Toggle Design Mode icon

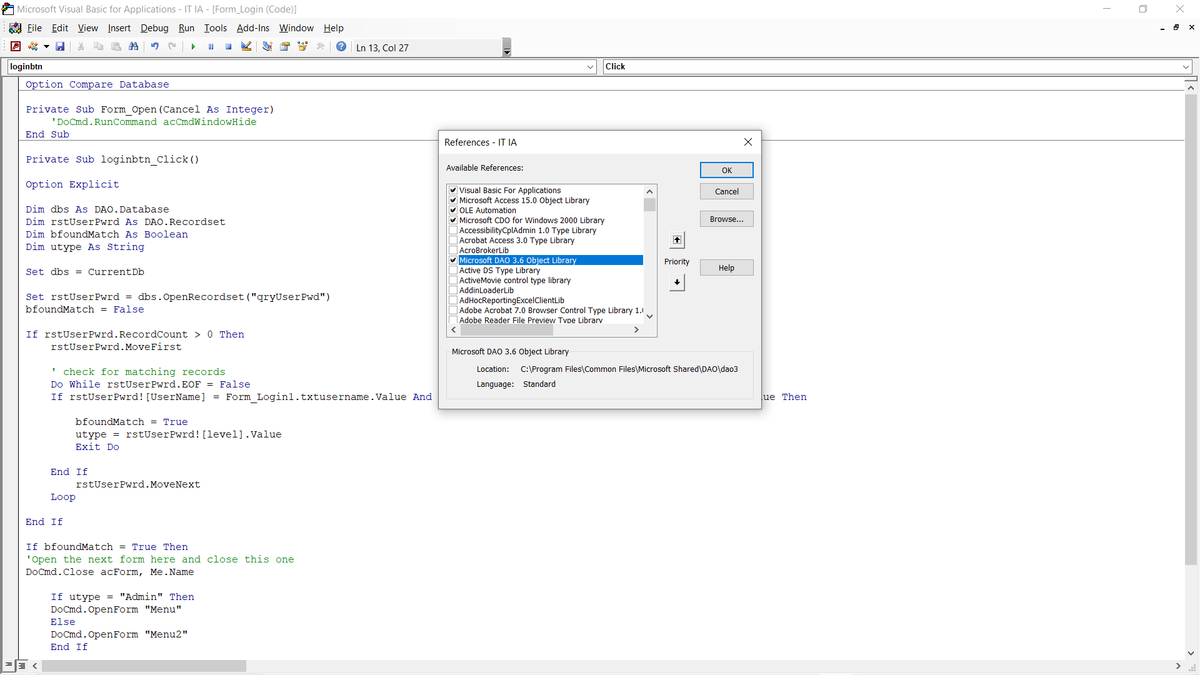pos(246,47)
